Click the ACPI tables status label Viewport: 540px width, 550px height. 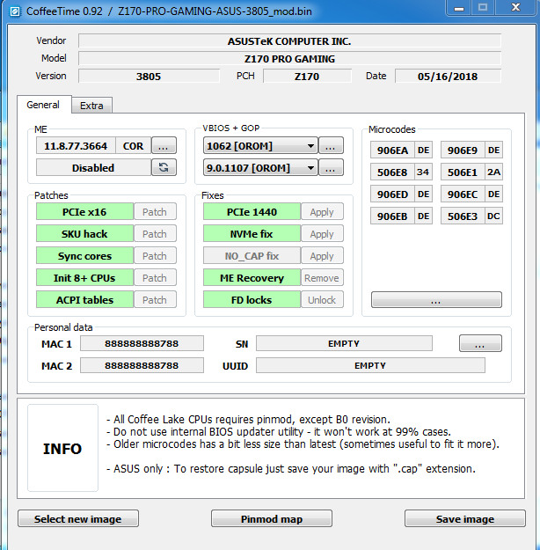click(84, 299)
